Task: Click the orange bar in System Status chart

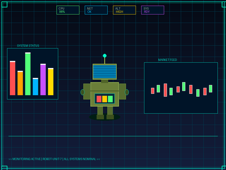Action: 20,83
